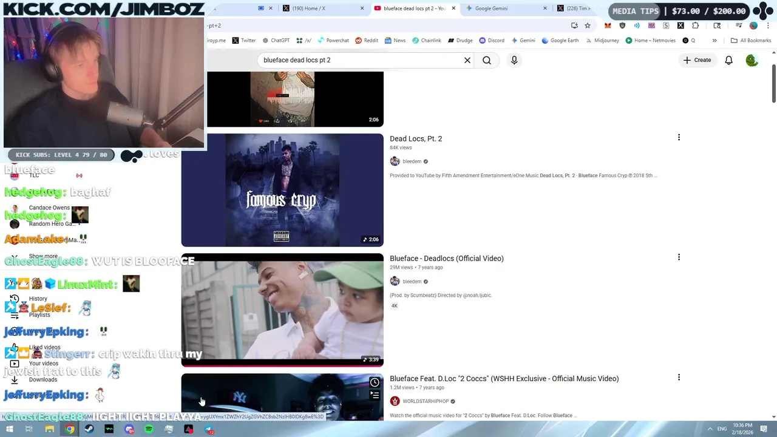Viewport: 777px width, 437px height.
Task: Visit the WORLDSTARHIPHOP channel link
Action: [x=426, y=401]
